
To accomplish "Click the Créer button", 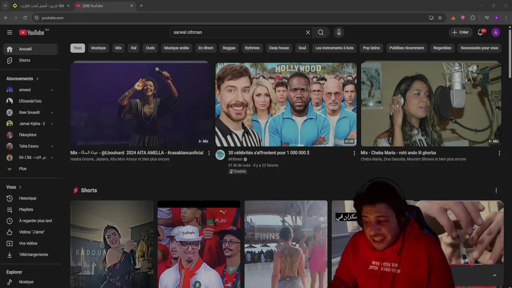I will tap(460, 32).
